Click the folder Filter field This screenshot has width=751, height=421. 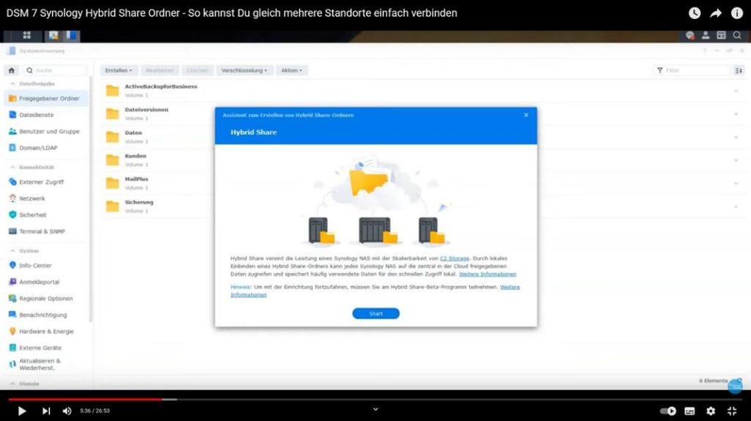(692, 70)
